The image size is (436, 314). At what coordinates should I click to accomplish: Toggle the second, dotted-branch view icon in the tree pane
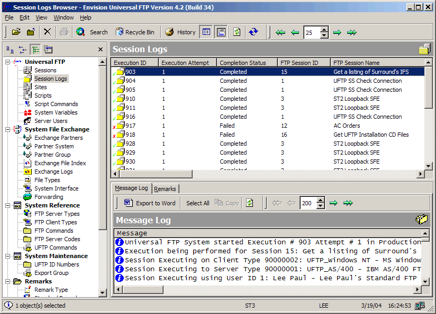[23, 50]
